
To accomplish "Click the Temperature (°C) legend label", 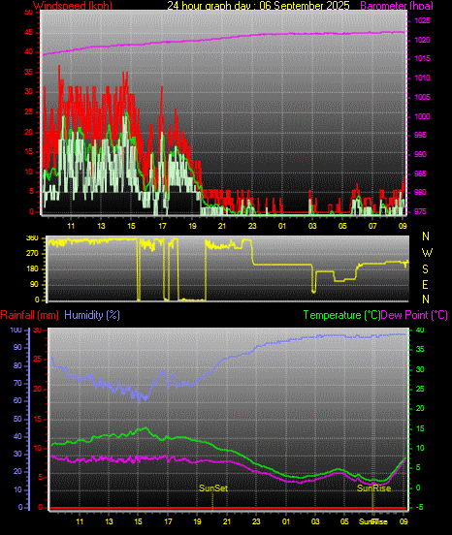I will (341, 315).
